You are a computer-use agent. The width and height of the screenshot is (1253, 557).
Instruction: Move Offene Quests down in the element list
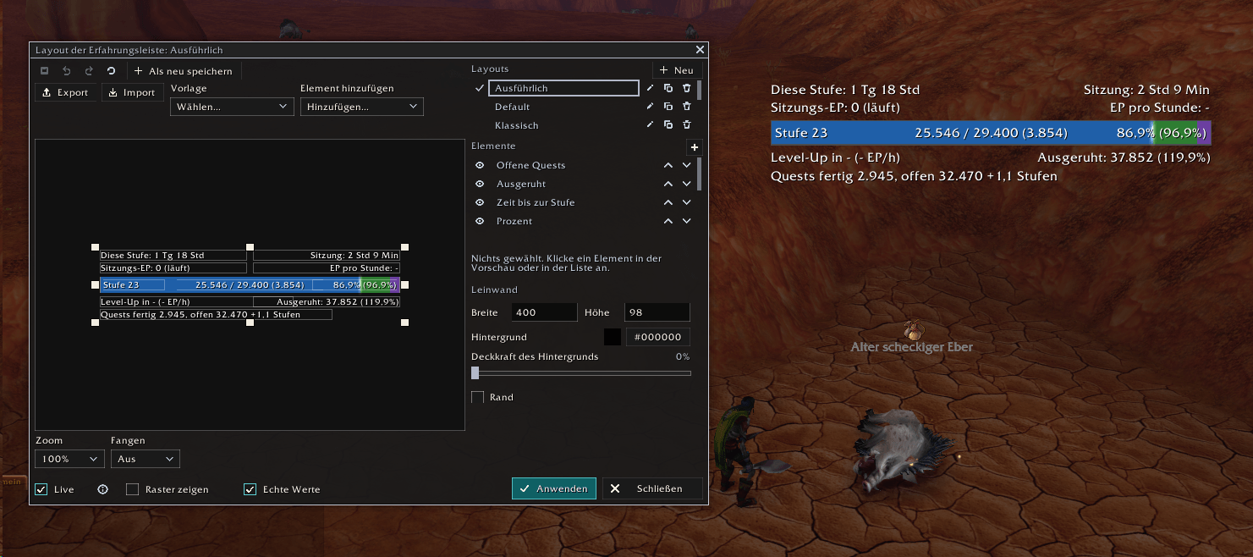(x=686, y=165)
